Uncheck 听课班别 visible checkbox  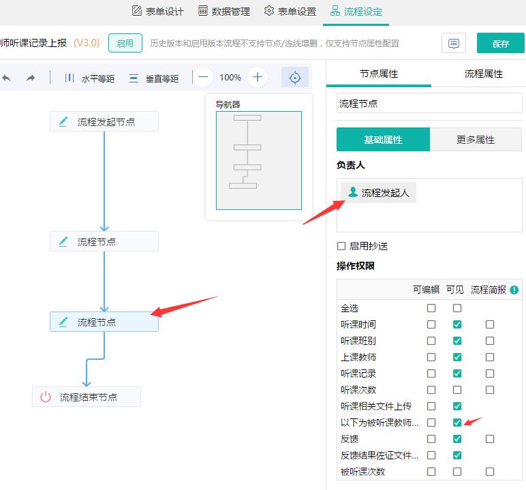point(457,341)
